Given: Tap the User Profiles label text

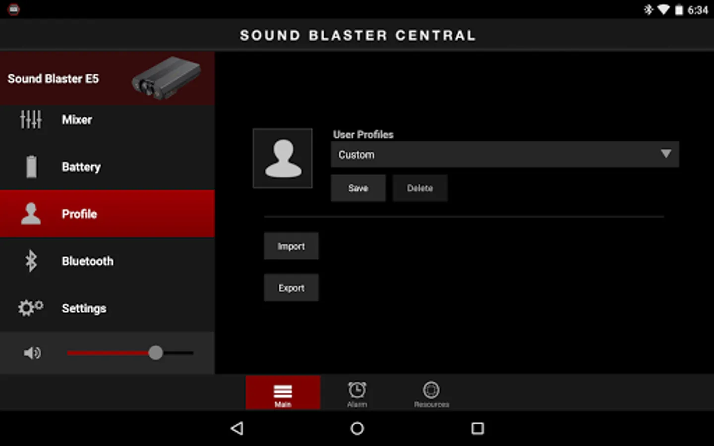Looking at the screenshot, I should [363, 134].
